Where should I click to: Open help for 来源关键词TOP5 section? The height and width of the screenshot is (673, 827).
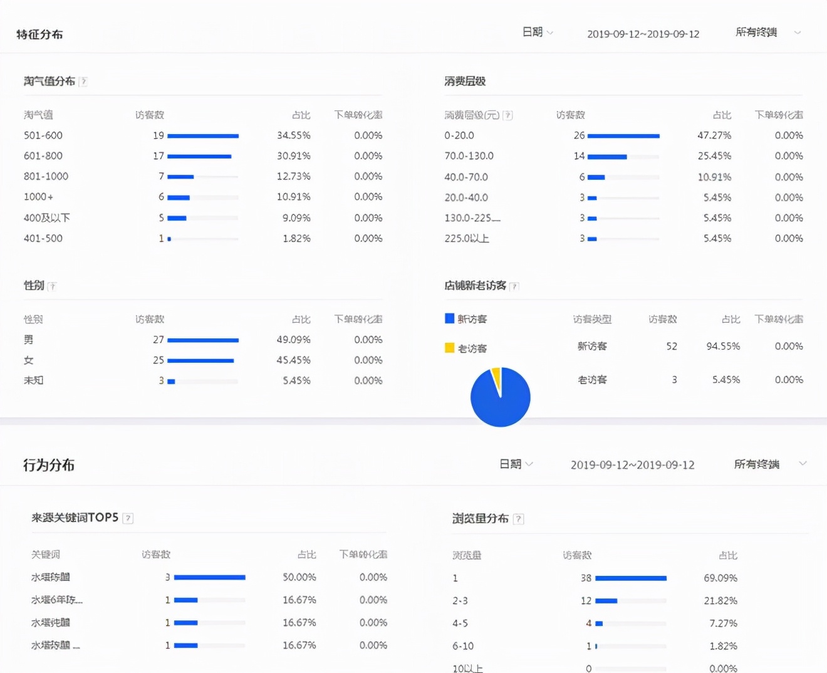[128, 518]
